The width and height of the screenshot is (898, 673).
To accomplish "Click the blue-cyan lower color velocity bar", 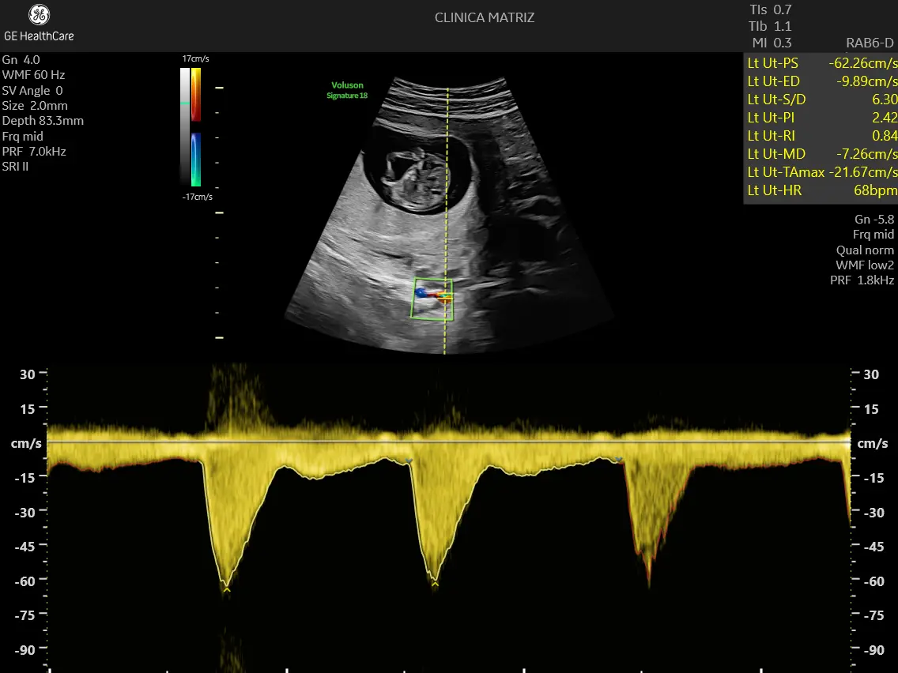I will coord(195,158).
